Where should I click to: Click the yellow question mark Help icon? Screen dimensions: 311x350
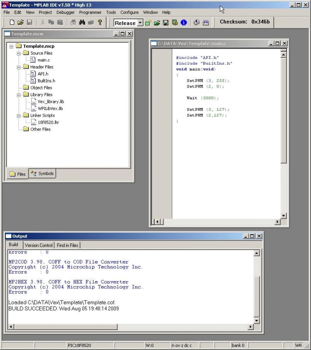[100, 22]
